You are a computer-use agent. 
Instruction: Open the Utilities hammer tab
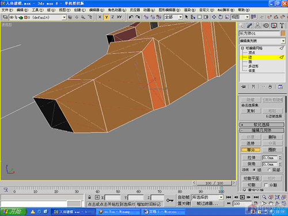(x=282, y=25)
